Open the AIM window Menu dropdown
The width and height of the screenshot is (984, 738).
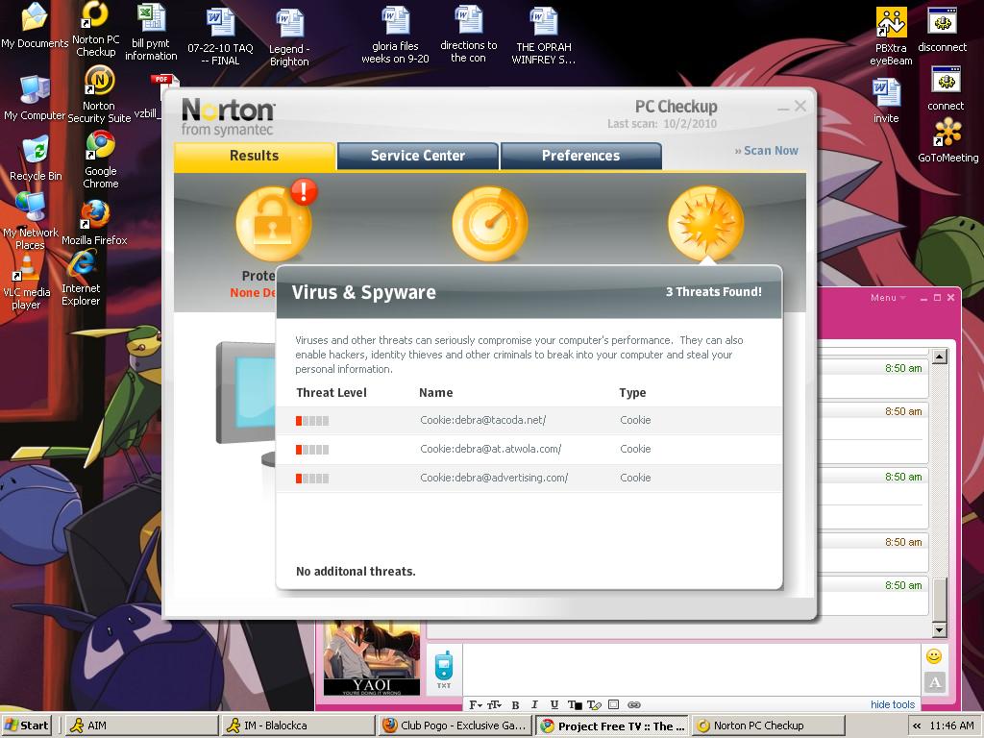point(887,298)
